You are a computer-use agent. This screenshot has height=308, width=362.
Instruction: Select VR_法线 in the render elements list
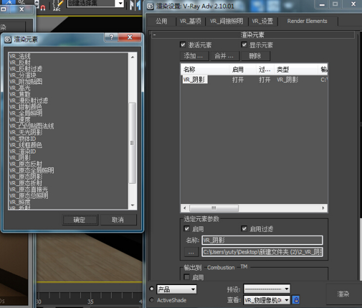click(20, 56)
